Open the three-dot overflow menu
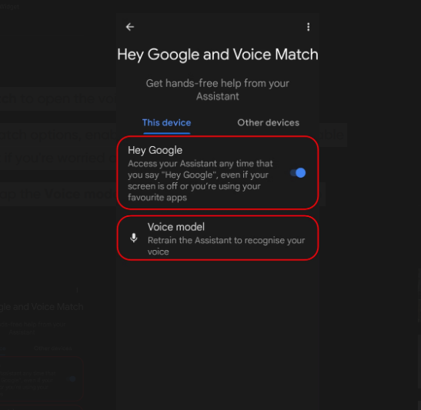Viewport: 421px width, 410px height. [x=308, y=27]
